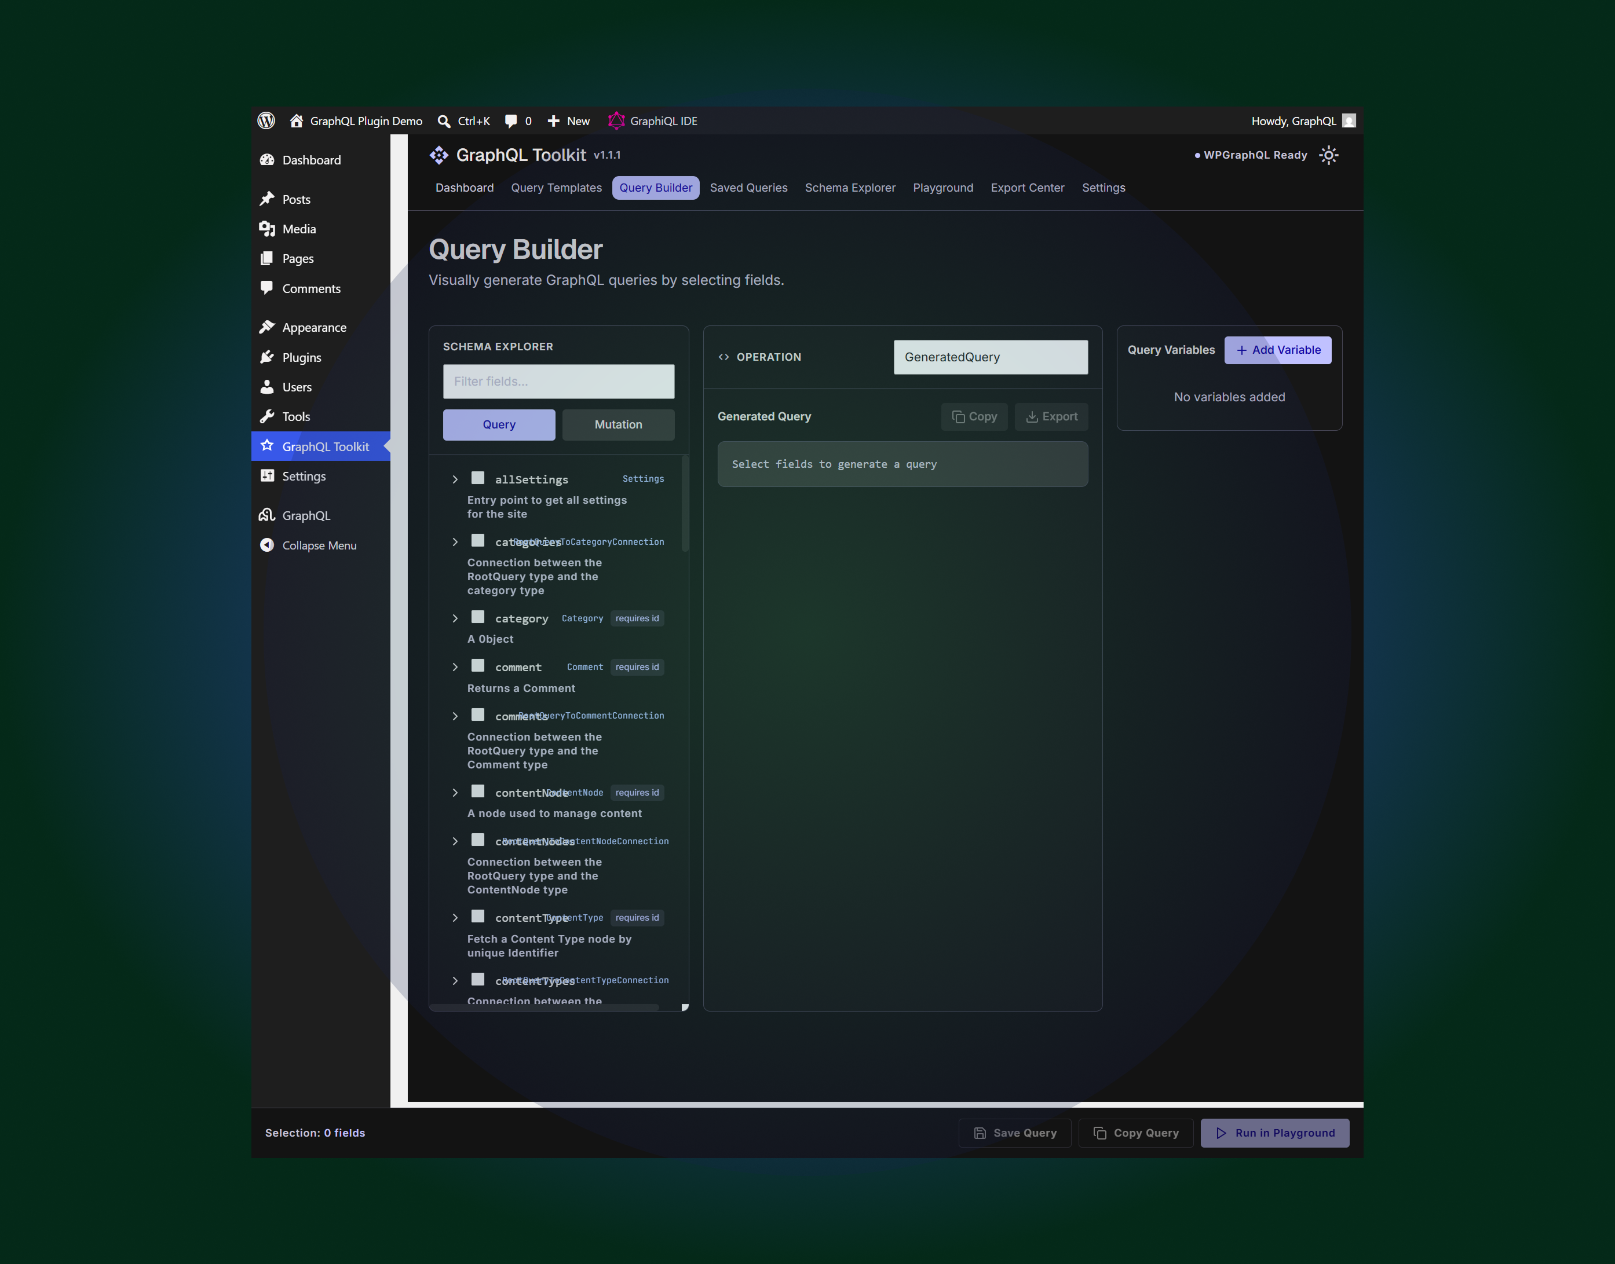Open Users in the sidebar

[x=321, y=386]
